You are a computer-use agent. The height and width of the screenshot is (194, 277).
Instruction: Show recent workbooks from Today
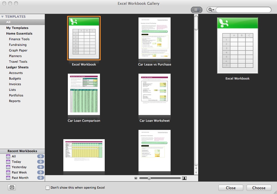click(x=22, y=162)
